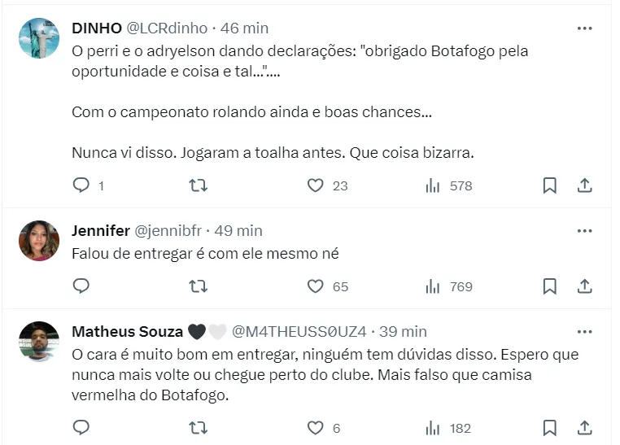
Task: Click Matheus Souza's profile picture
Action: (39, 342)
